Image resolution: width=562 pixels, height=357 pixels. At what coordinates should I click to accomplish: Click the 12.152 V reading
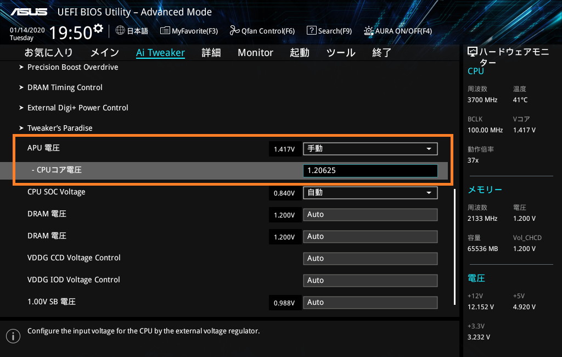point(481,307)
